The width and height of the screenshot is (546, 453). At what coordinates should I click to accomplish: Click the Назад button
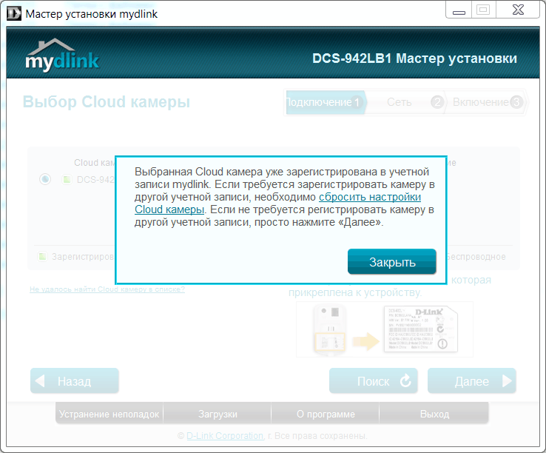pos(75,381)
